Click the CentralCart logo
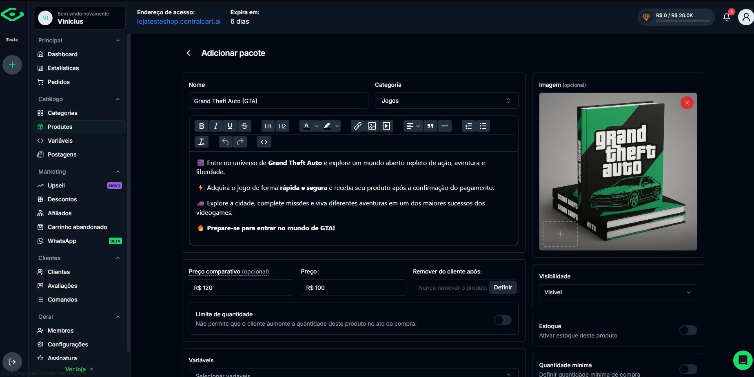 (x=12, y=15)
